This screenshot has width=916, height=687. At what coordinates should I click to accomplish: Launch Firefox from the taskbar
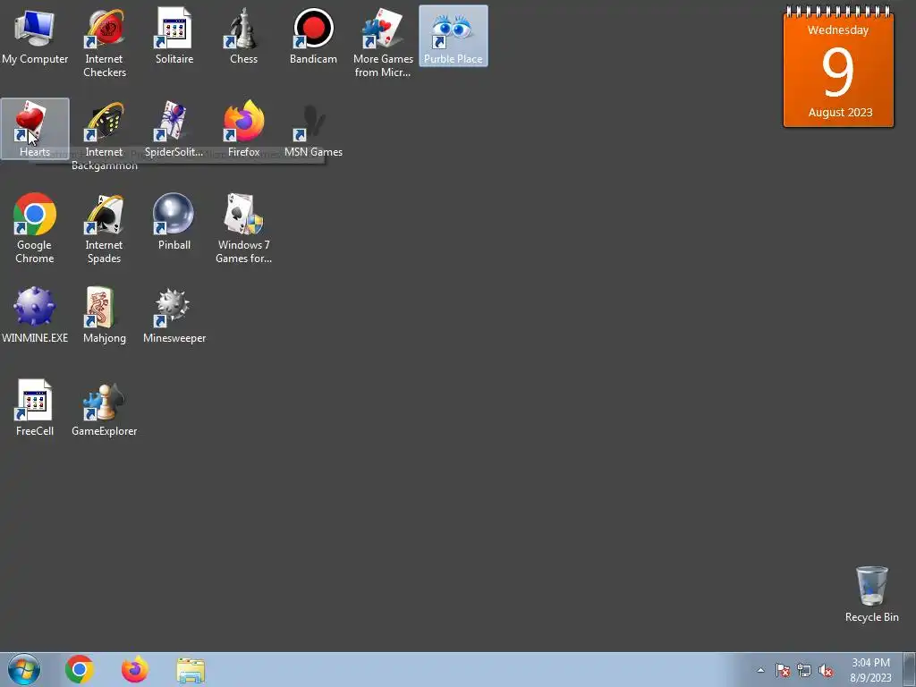[x=135, y=669]
